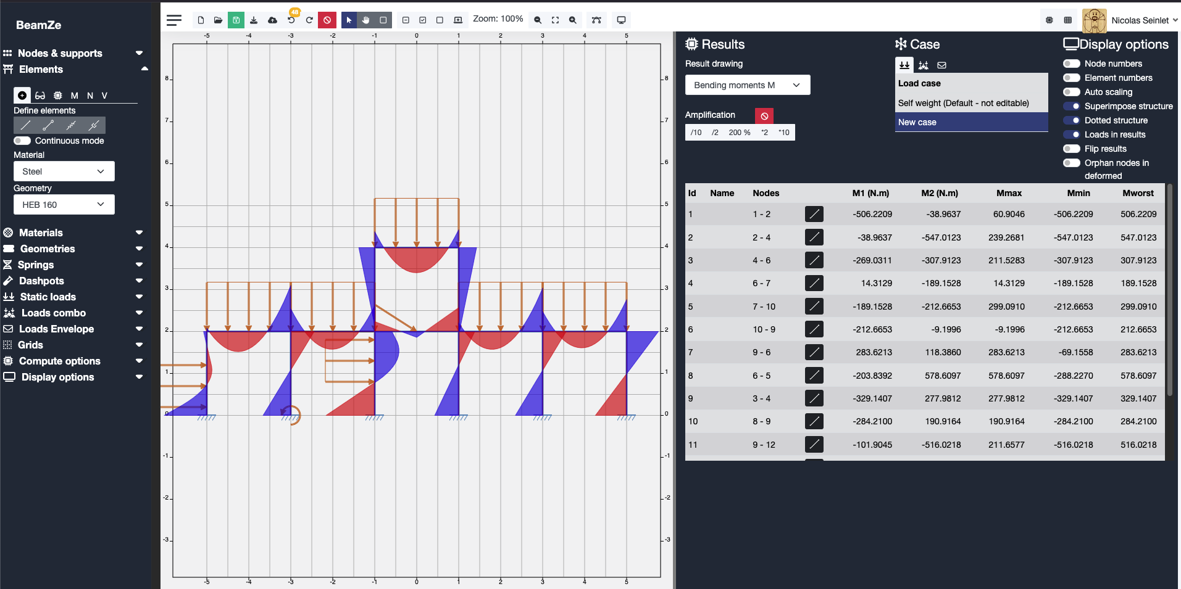Click the Loads Envelope envelope icon in Case panel
Image resolution: width=1181 pixels, height=589 pixels.
(941, 65)
